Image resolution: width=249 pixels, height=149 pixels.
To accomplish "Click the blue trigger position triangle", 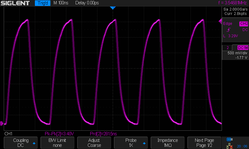I will pyautogui.click(x=113, y=8).
